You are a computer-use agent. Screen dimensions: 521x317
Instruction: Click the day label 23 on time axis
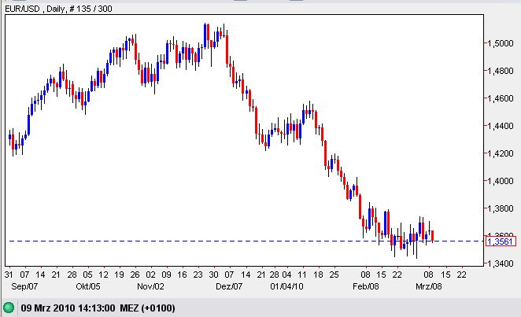coord(198,275)
